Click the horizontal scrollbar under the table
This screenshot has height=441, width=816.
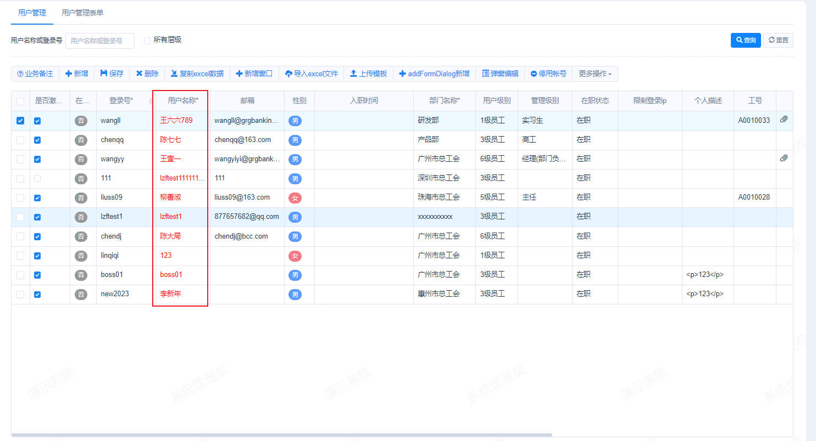coord(281,435)
